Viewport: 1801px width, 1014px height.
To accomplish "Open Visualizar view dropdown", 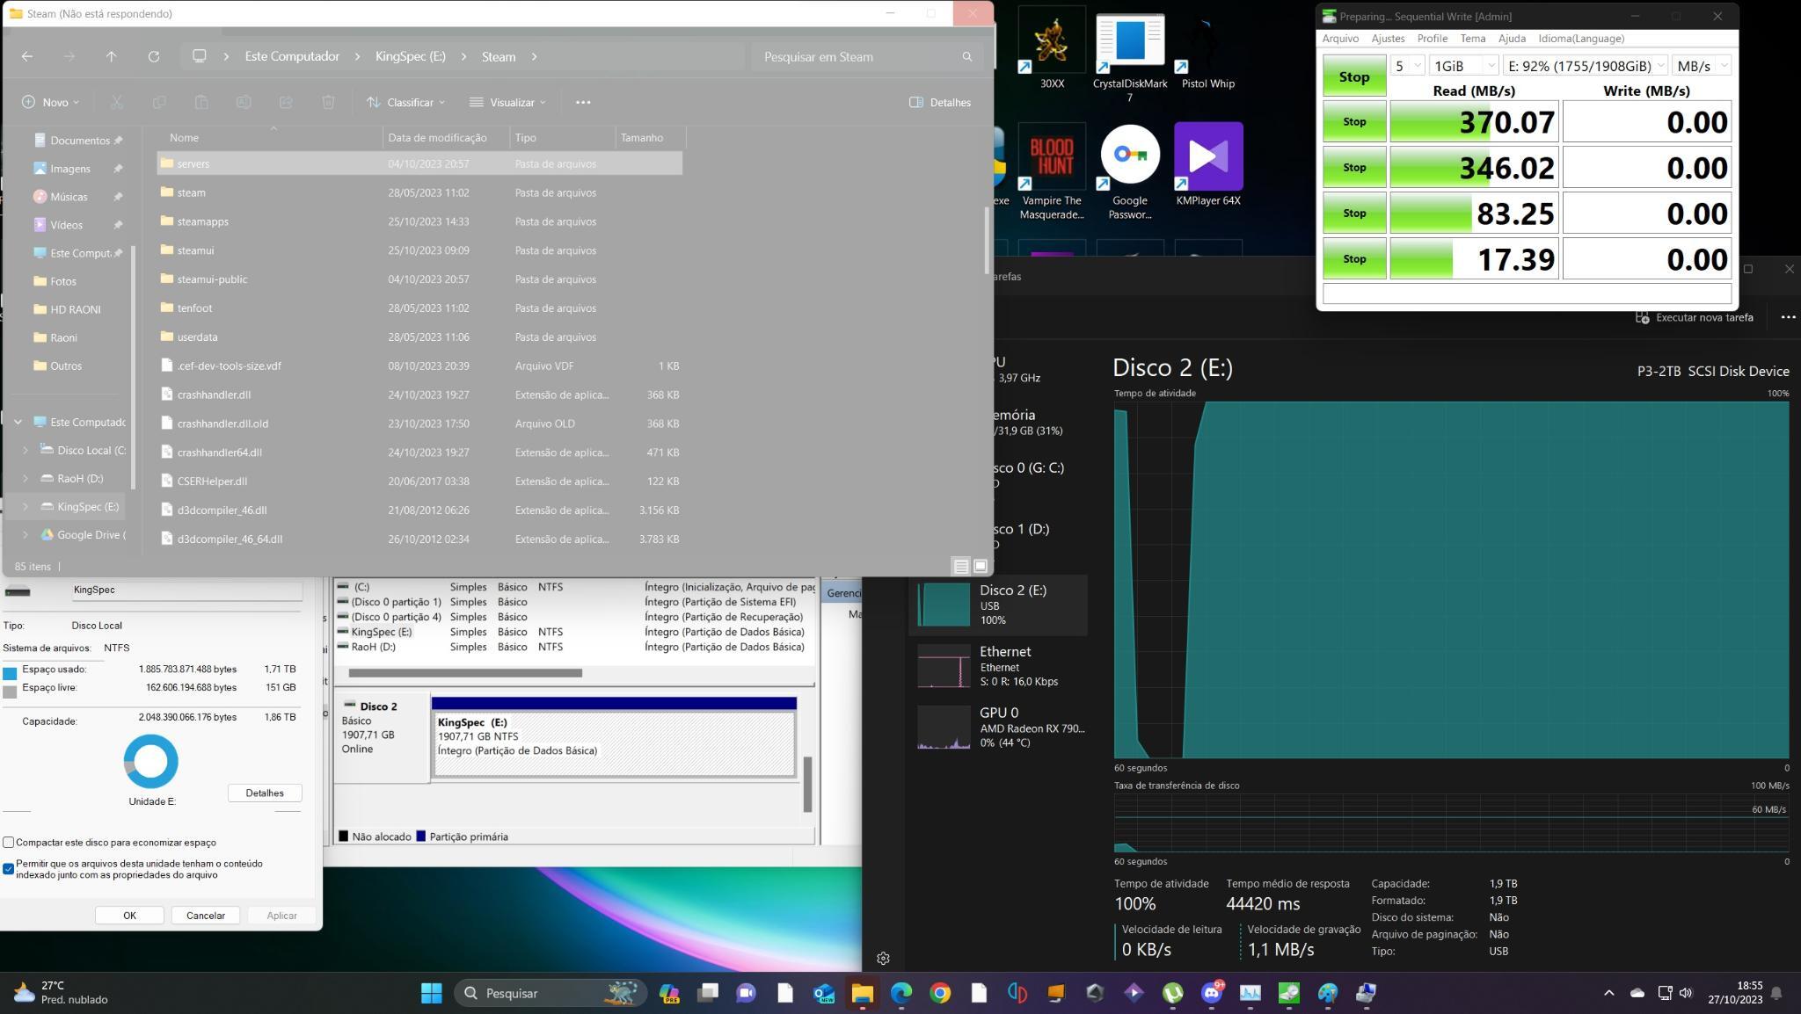I will (x=507, y=102).
